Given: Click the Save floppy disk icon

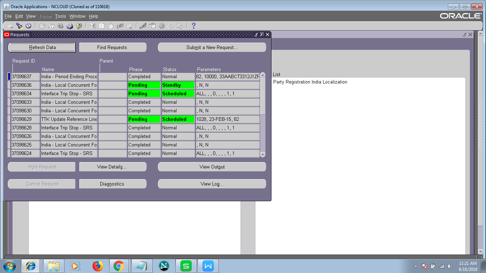Looking at the screenshot, I should pyautogui.click(x=42, y=26).
